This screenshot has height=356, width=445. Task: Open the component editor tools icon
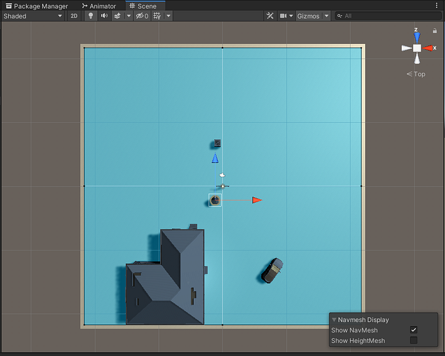[x=270, y=16]
